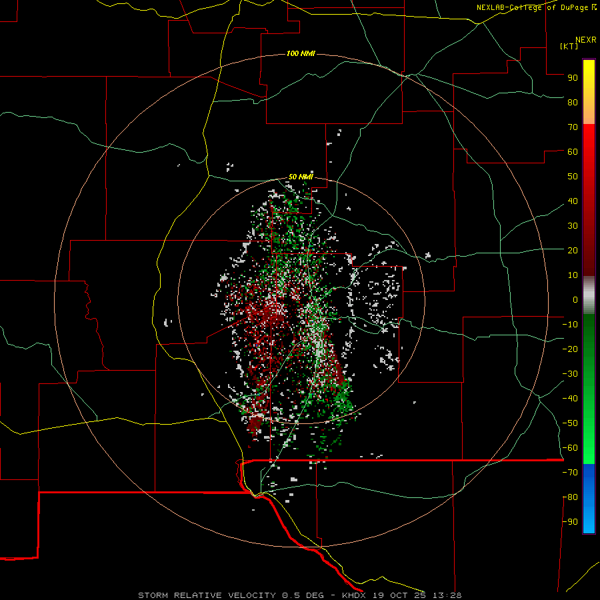Pick the bright red band near 60

tap(589, 145)
